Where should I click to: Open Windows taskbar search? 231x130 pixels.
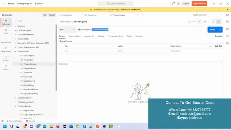point(12,126)
